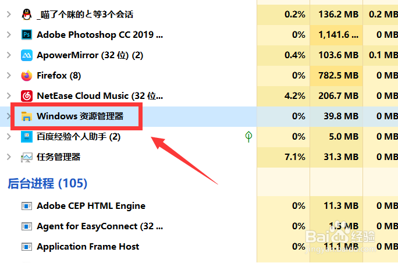Viewport: 398px width, 263px height.
Task: Click the 任务管理器 process icon
Action: coord(26,157)
